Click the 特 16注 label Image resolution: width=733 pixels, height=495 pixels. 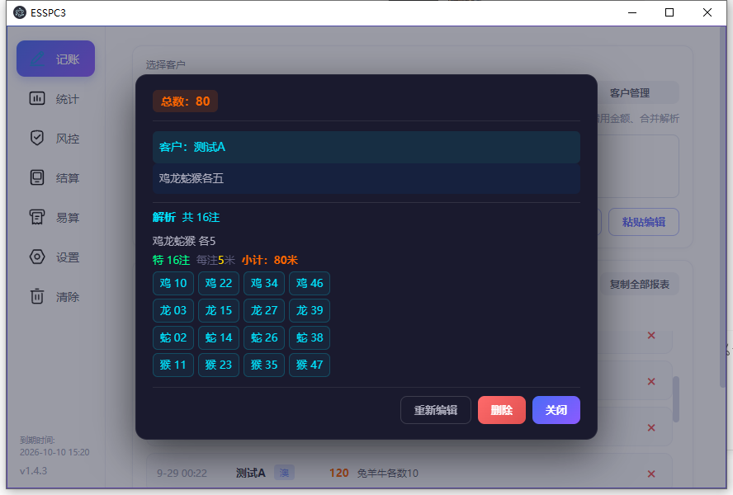coord(171,260)
